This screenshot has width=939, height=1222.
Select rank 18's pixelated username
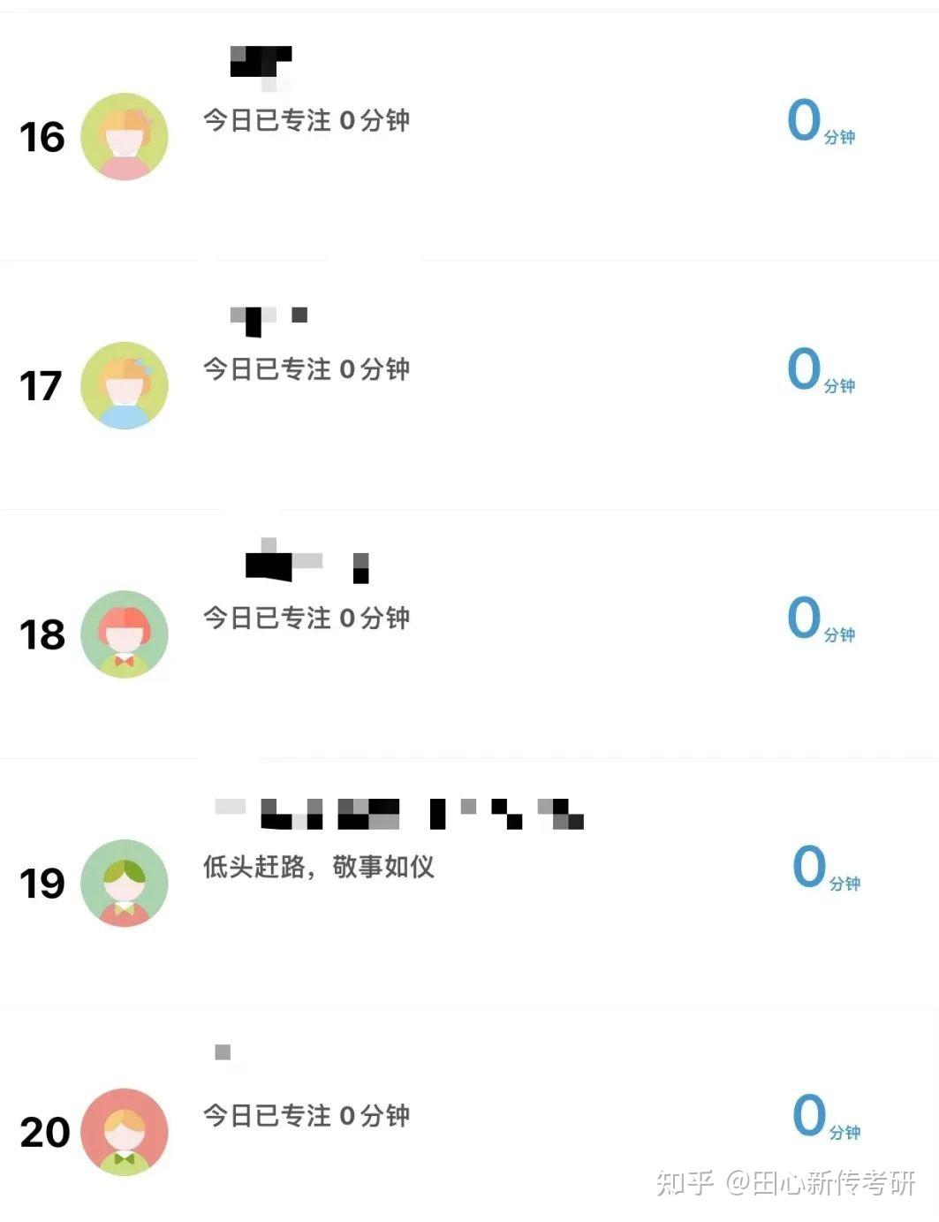(307, 560)
